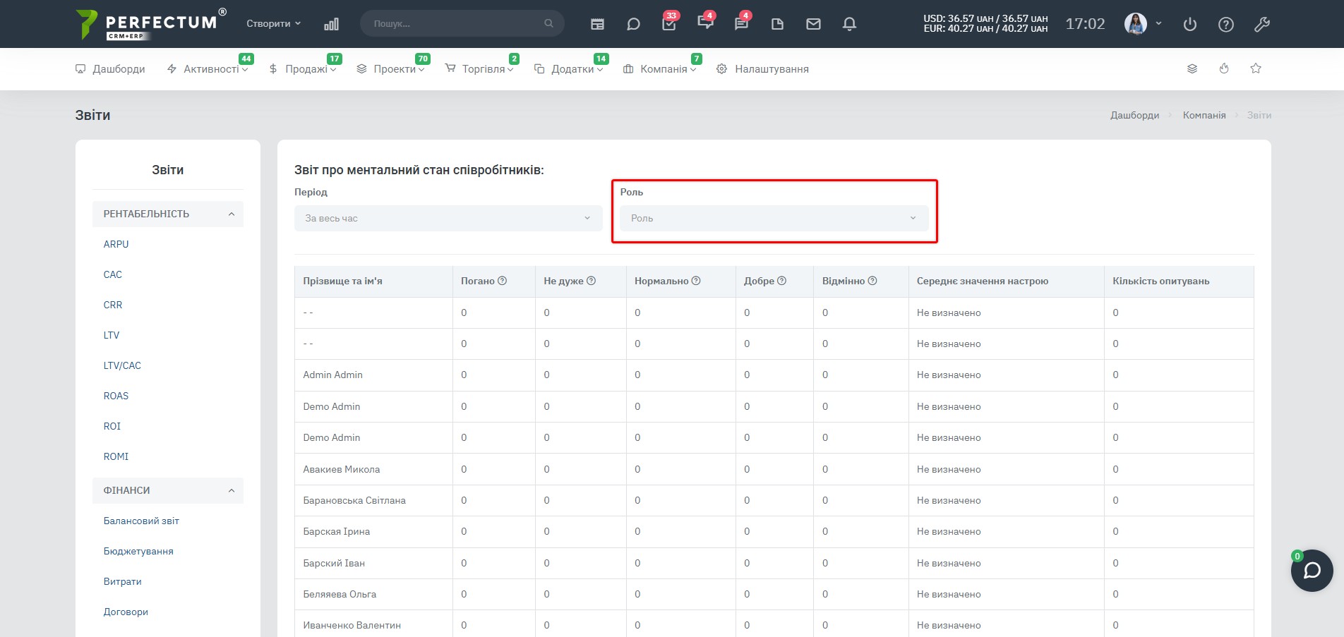Click the help icon next to Погано
1344x637 pixels.
(503, 281)
